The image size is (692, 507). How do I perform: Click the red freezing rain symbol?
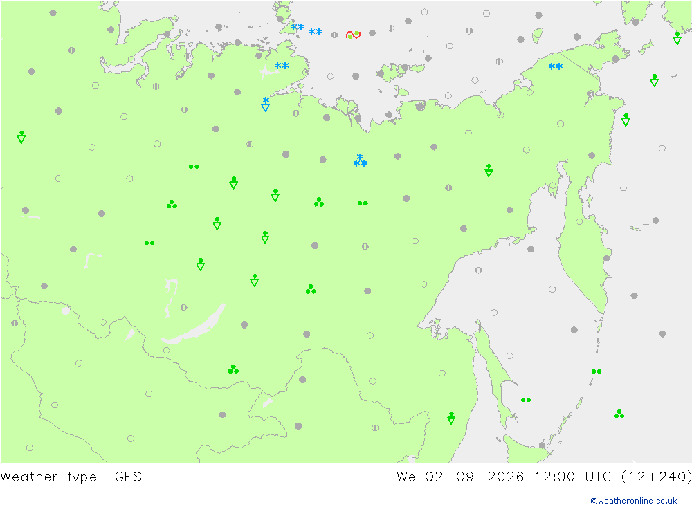click(x=353, y=35)
